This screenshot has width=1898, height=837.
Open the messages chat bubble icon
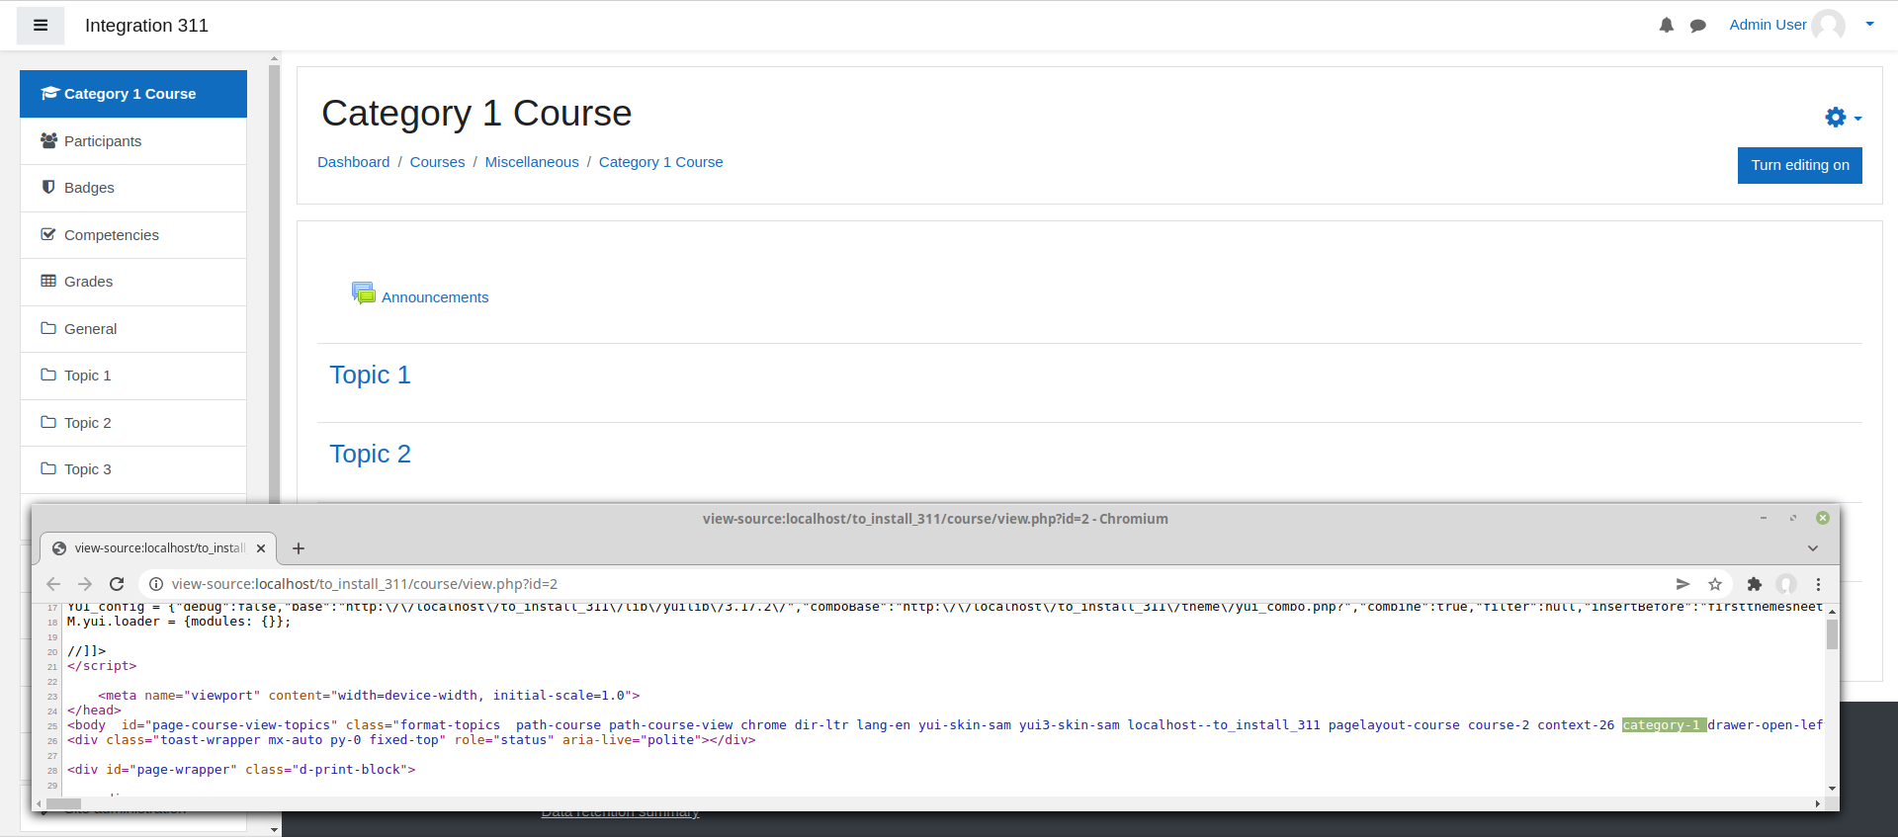pyautogui.click(x=1698, y=26)
